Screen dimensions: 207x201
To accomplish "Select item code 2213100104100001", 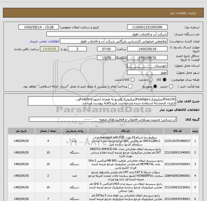I will pyautogui.click(x=177, y=164).
